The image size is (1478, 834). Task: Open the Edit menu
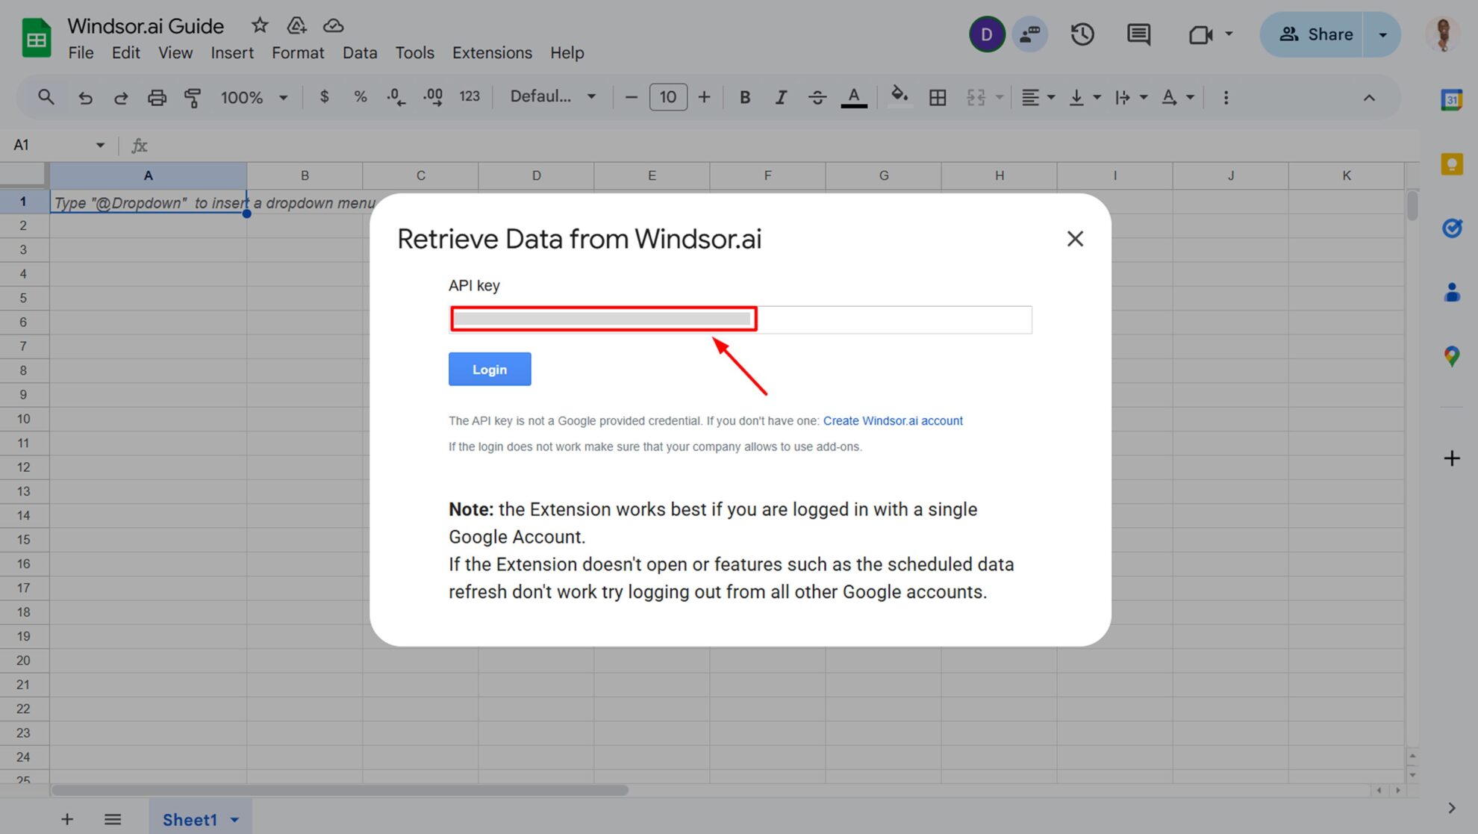pyautogui.click(x=125, y=53)
